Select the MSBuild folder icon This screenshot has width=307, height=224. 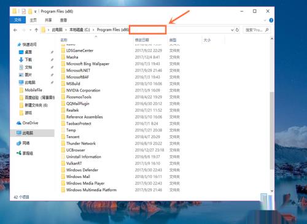click(63, 83)
